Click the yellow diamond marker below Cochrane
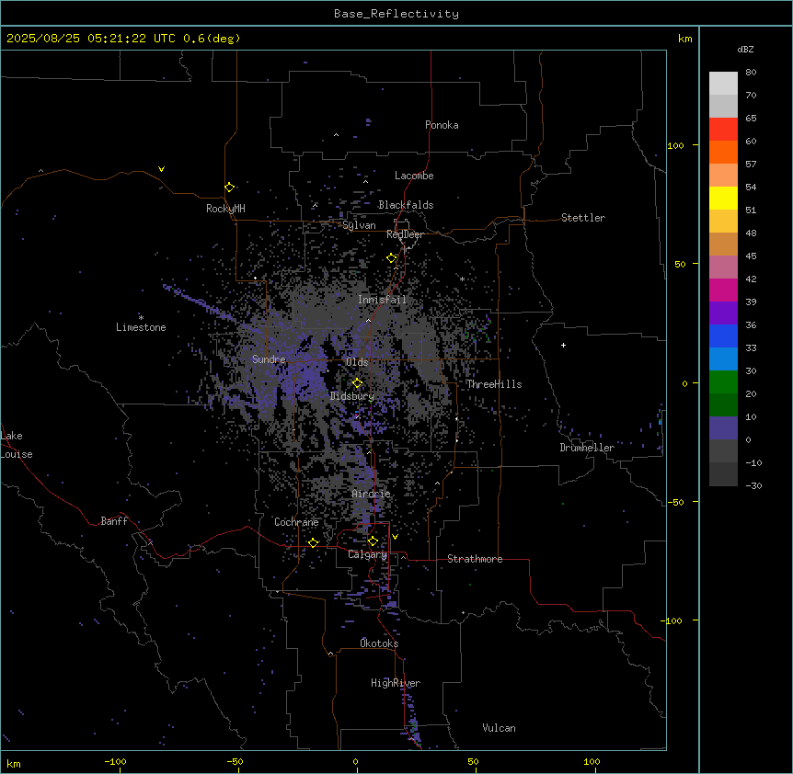Screen dimensions: 793x774 pyautogui.click(x=313, y=542)
